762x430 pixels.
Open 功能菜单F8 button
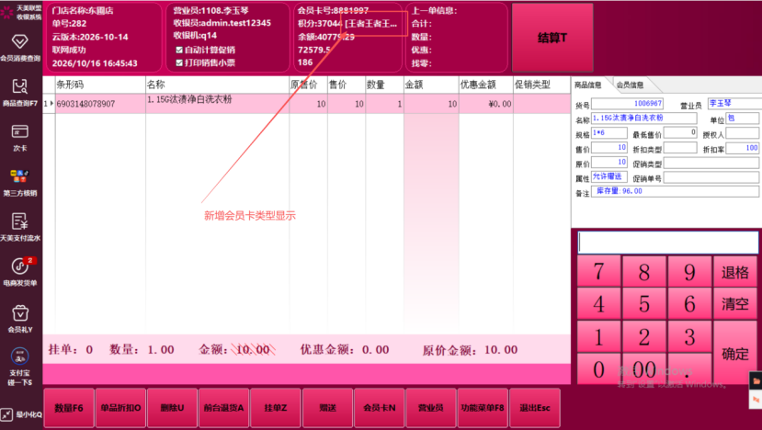tap(483, 408)
